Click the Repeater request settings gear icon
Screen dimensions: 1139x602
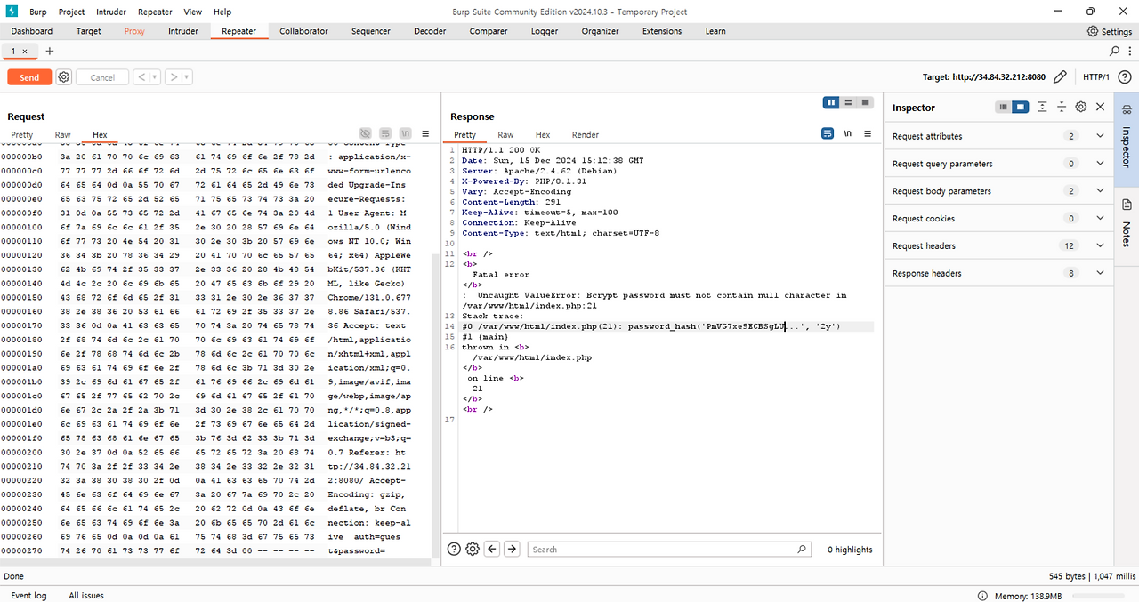pyautogui.click(x=64, y=77)
